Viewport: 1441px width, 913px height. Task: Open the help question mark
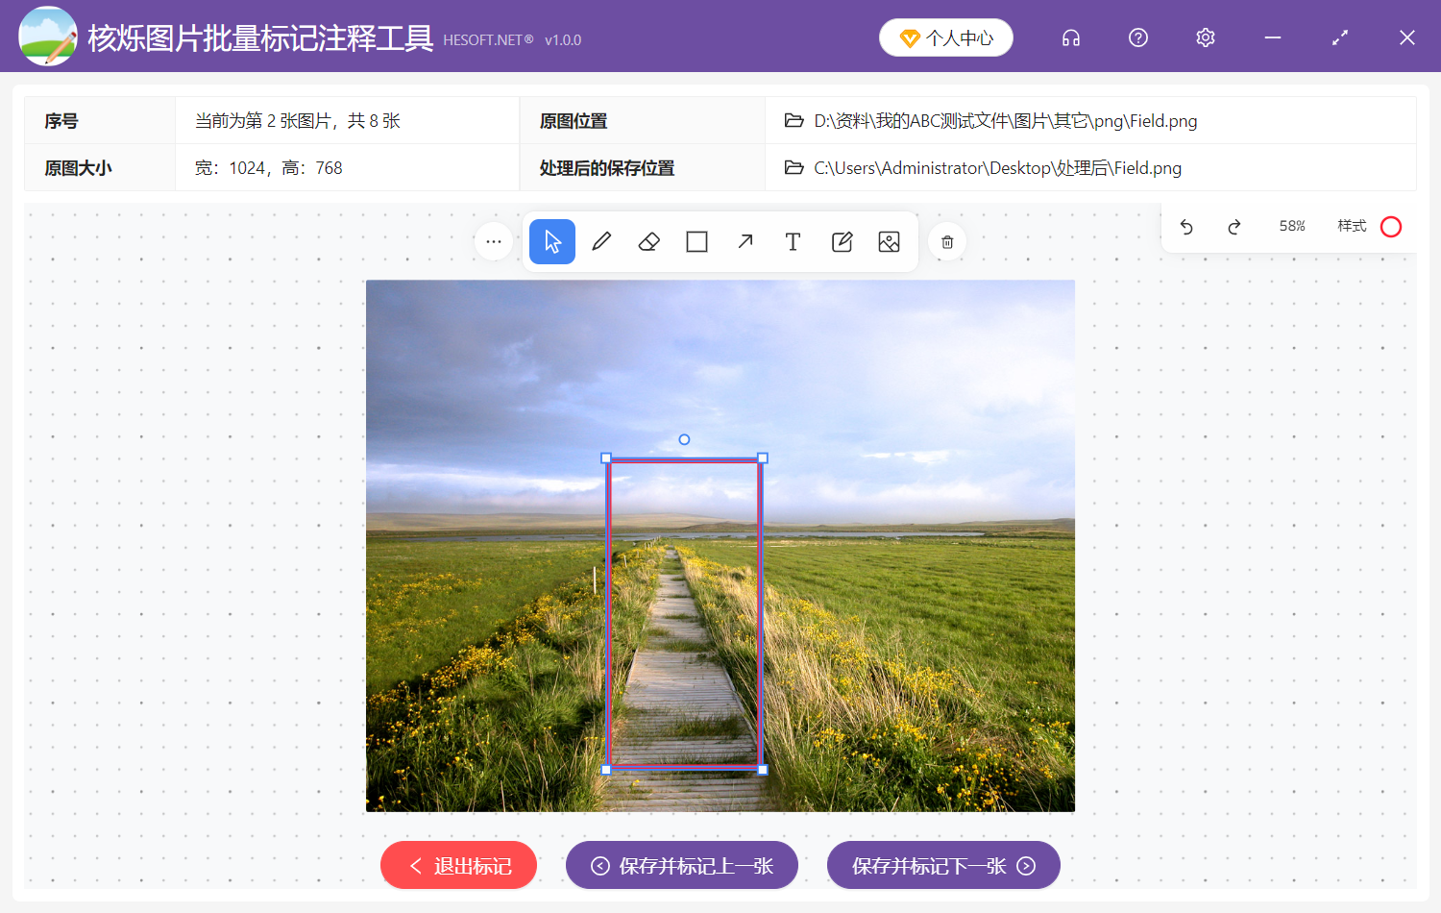pyautogui.click(x=1137, y=37)
